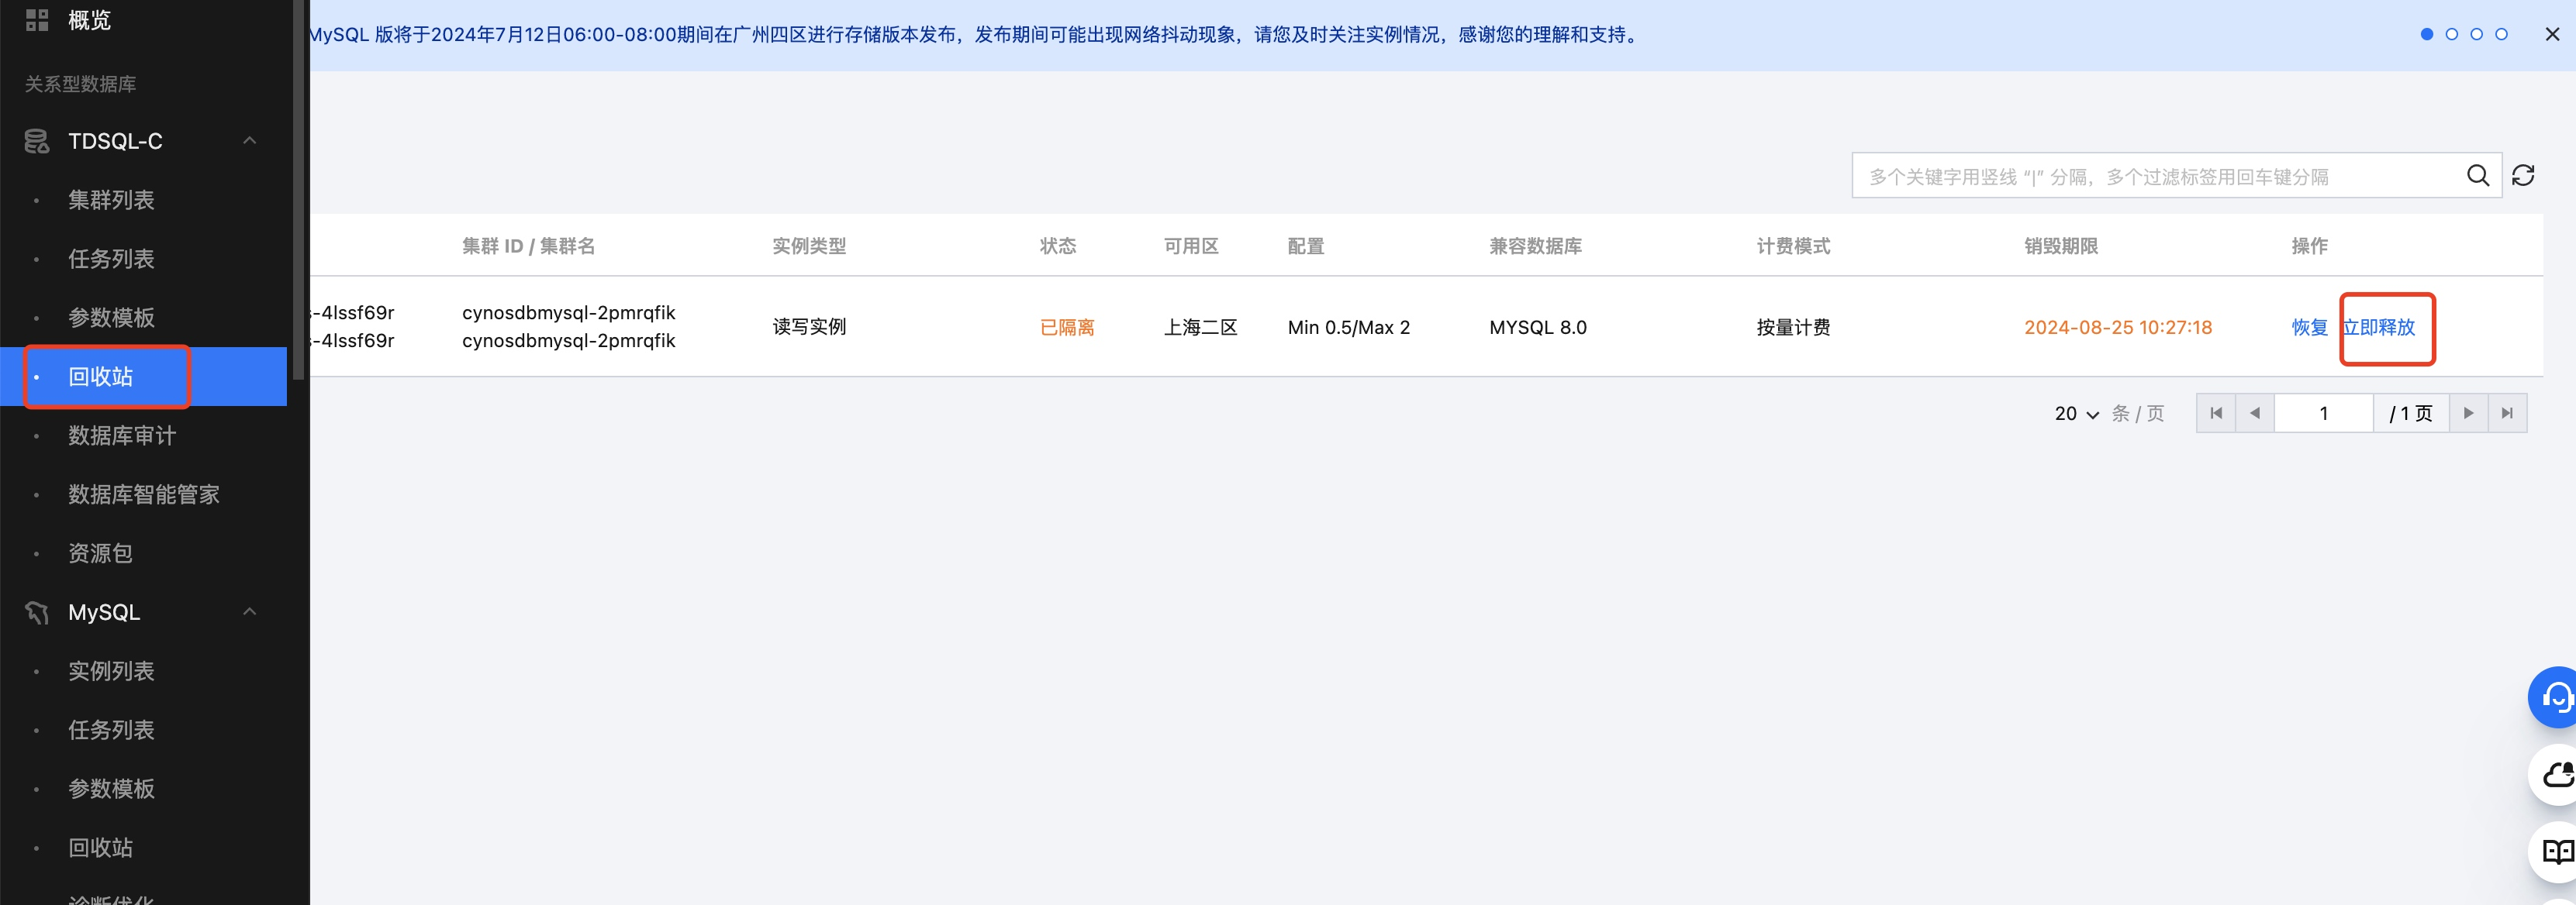The height and width of the screenshot is (905, 2576).
Task: Switch to second announcement carousel dot
Action: click(2451, 34)
